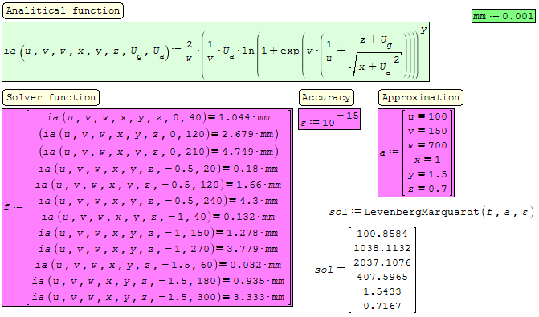Image resolution: width=539 pixels, height=317 pixels.
Task: Select the z = 0.7 approximation entry
Action: tap(427, 189)
